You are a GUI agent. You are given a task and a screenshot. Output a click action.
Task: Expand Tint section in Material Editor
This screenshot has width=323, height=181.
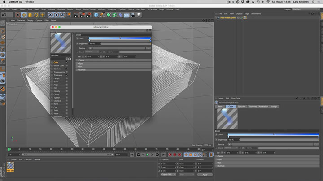click(113, 67)
